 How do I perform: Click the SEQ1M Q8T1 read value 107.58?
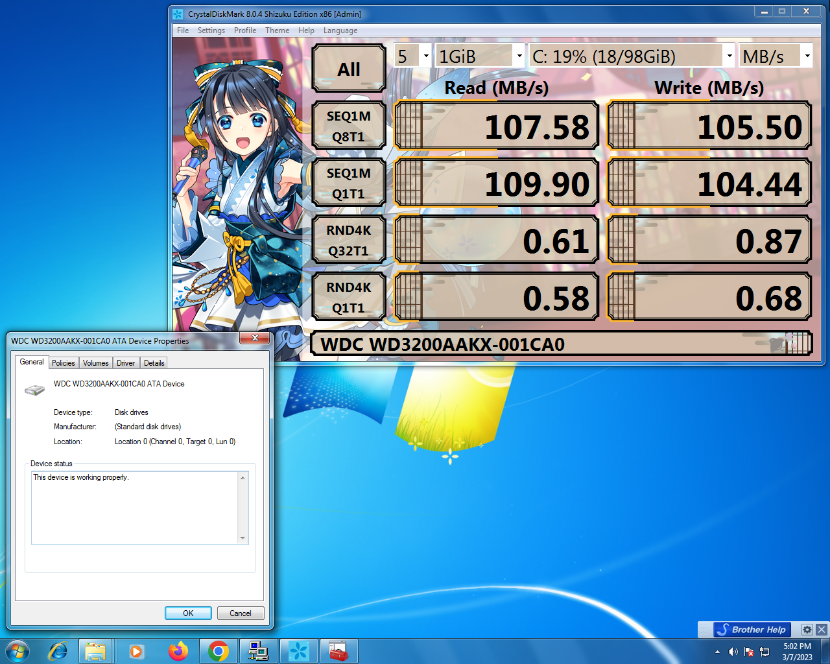coord(496,126)
